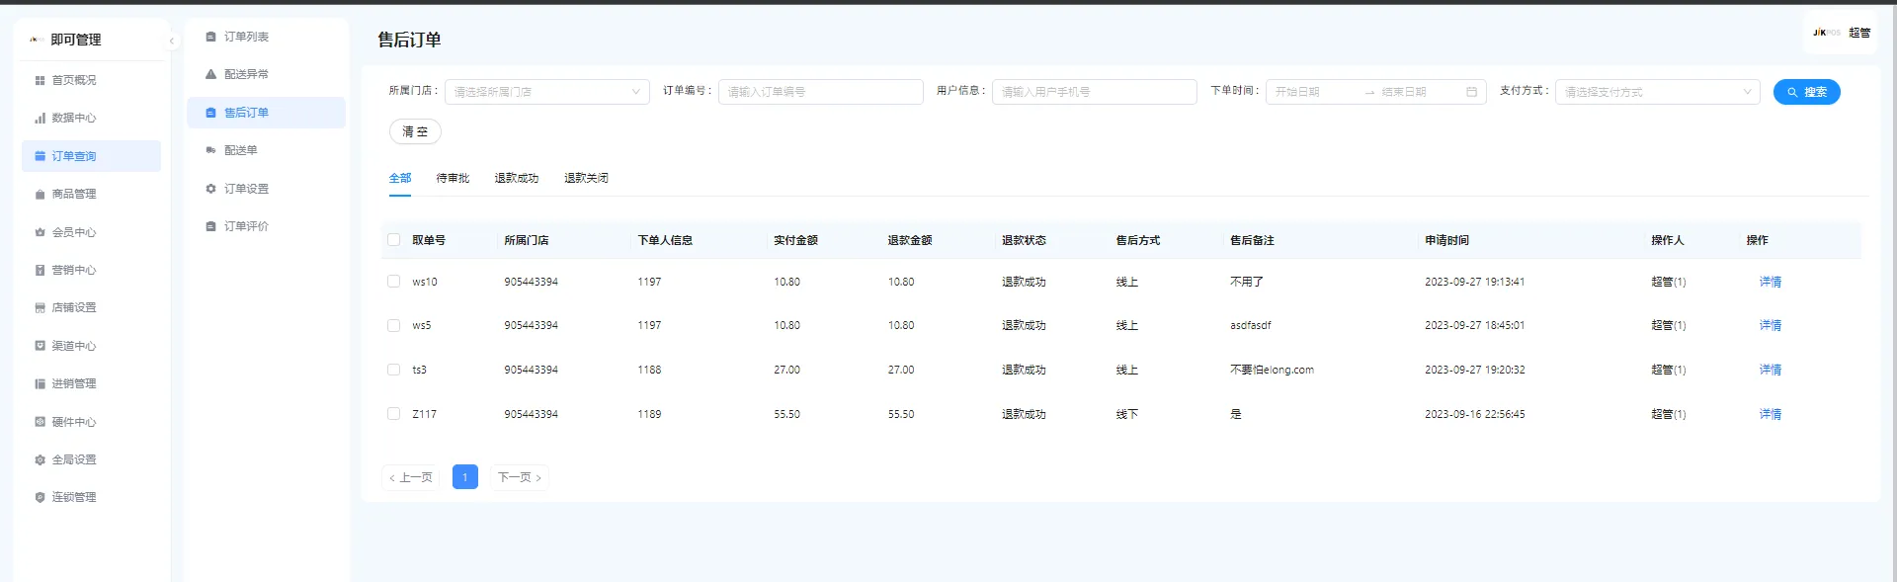The width and height of the screenshot is (1897, 582).
Task: Switch to the 退款成功 tab
Action: pos(517,178)
